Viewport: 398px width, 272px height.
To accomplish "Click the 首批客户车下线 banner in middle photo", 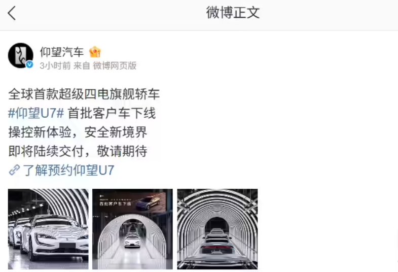I will pos(115,203).
